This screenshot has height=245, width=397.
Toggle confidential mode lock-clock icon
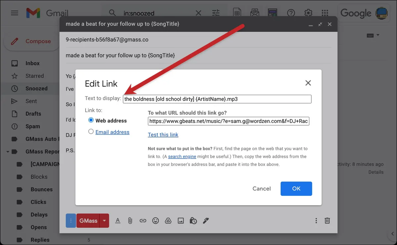[x=193, y=220]
